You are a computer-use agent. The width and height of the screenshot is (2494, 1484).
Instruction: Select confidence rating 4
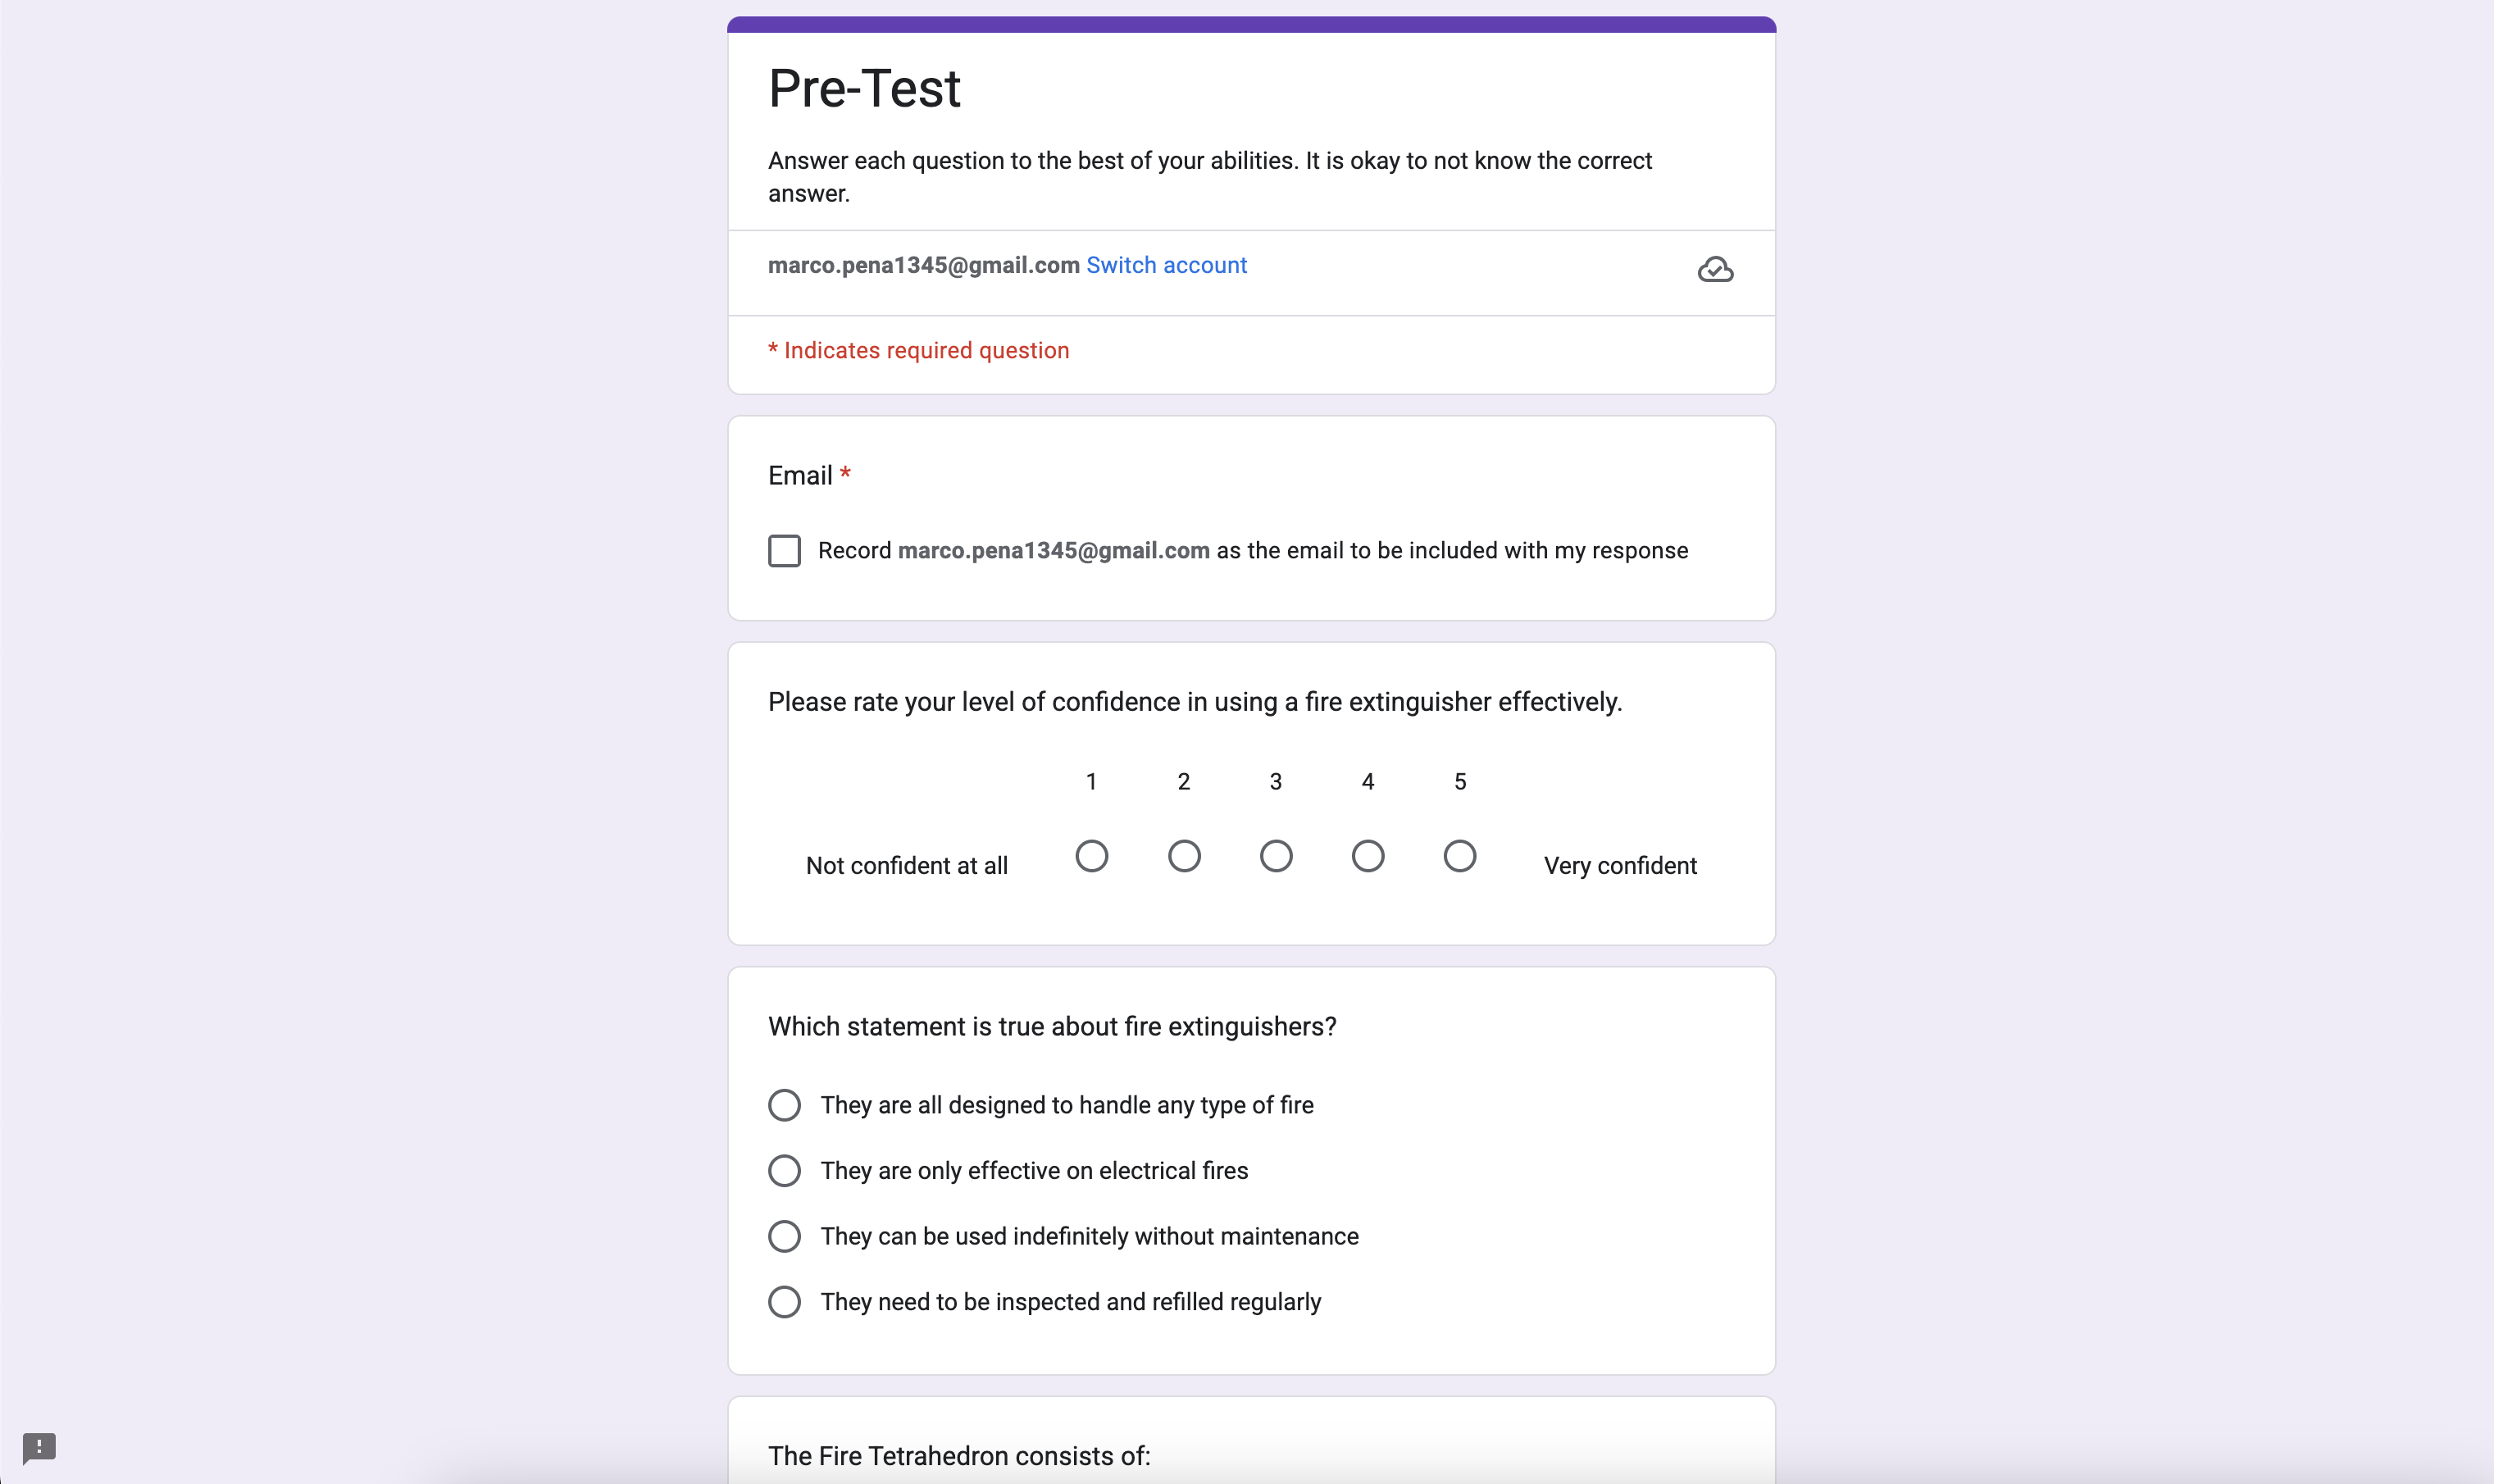[1368, 856]
